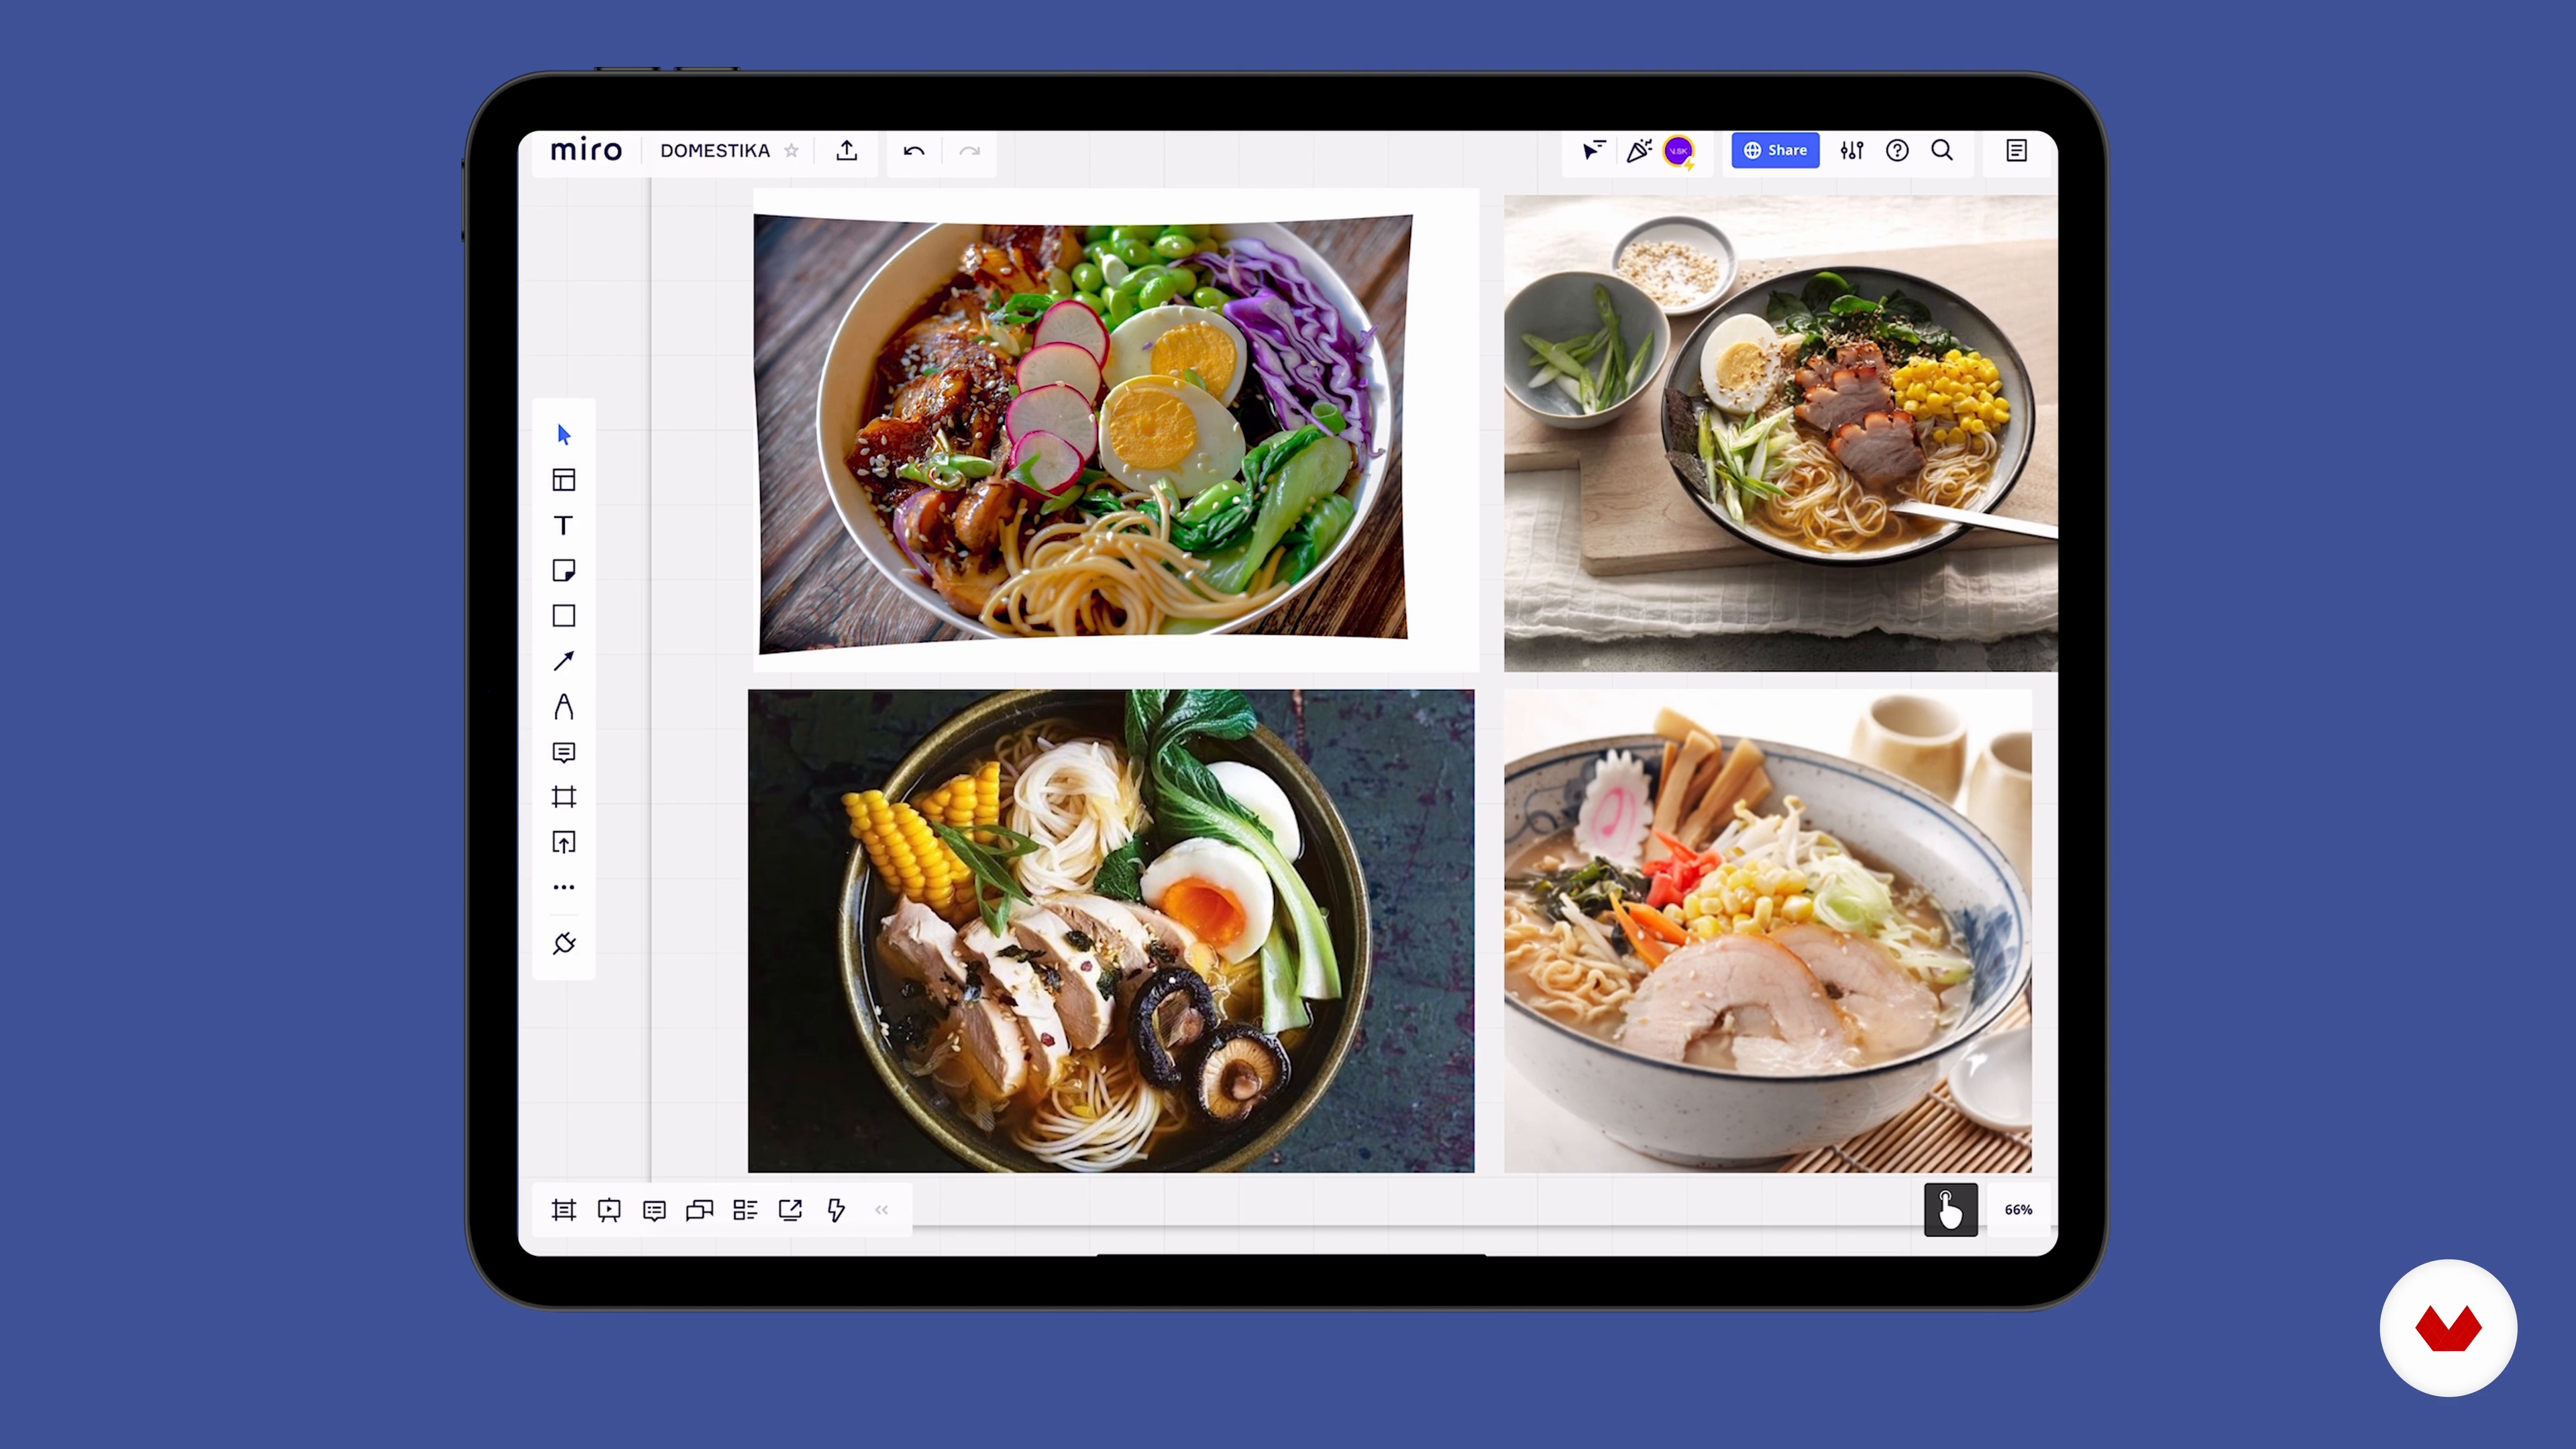The width and height of the screenshot is (2576, 1449).
Task: Click the miro logo
Action: coord(586,150)
